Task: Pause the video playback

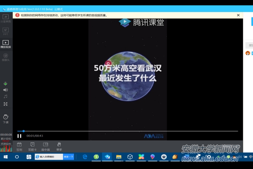Action: [x=19, y=136]
